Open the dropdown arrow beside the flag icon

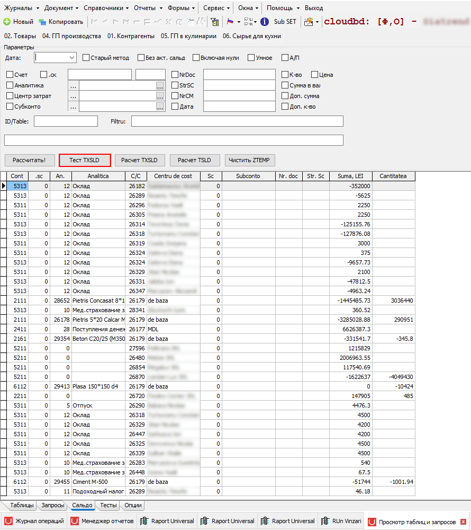[239, 22]
